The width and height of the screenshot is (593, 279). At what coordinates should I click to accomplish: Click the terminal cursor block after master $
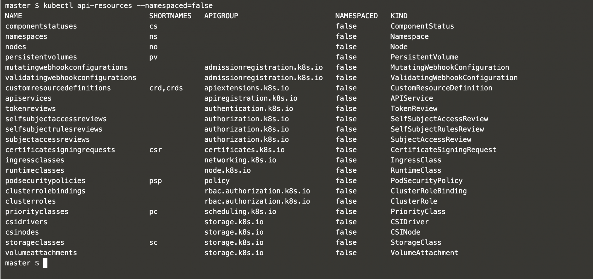pyautogui.click(x=45, y=263)
